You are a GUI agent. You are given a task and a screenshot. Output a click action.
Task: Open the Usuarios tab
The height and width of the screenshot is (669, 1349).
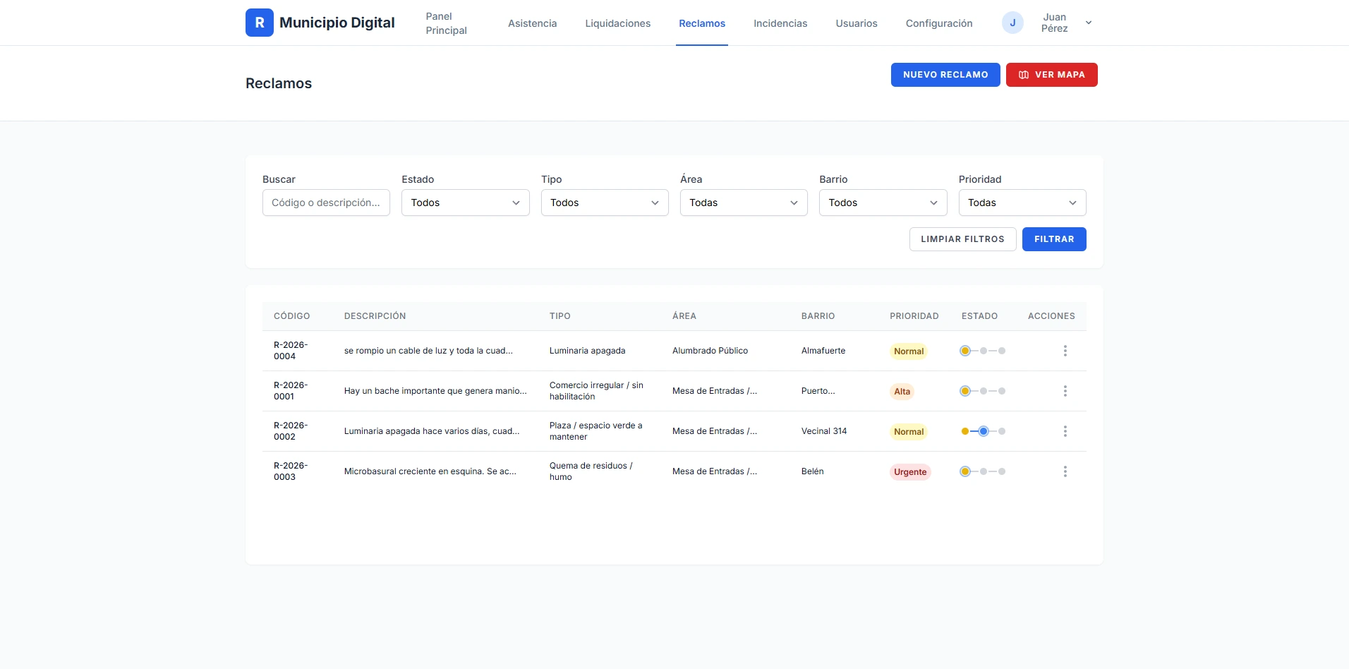857,23
